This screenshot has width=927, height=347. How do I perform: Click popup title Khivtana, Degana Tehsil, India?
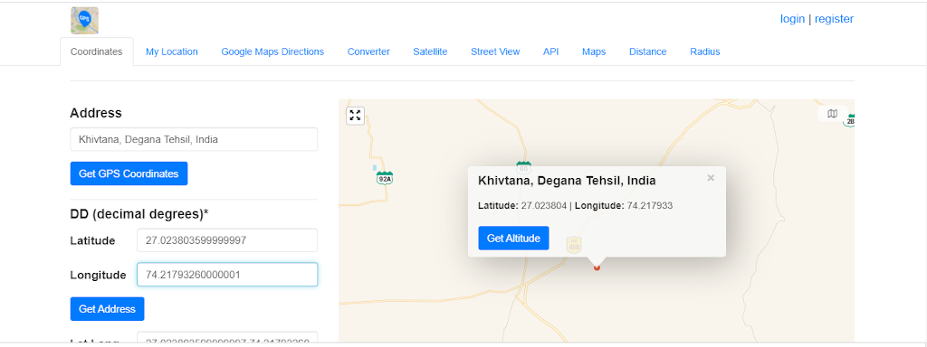pyautogui.click(x=567, y=180)
